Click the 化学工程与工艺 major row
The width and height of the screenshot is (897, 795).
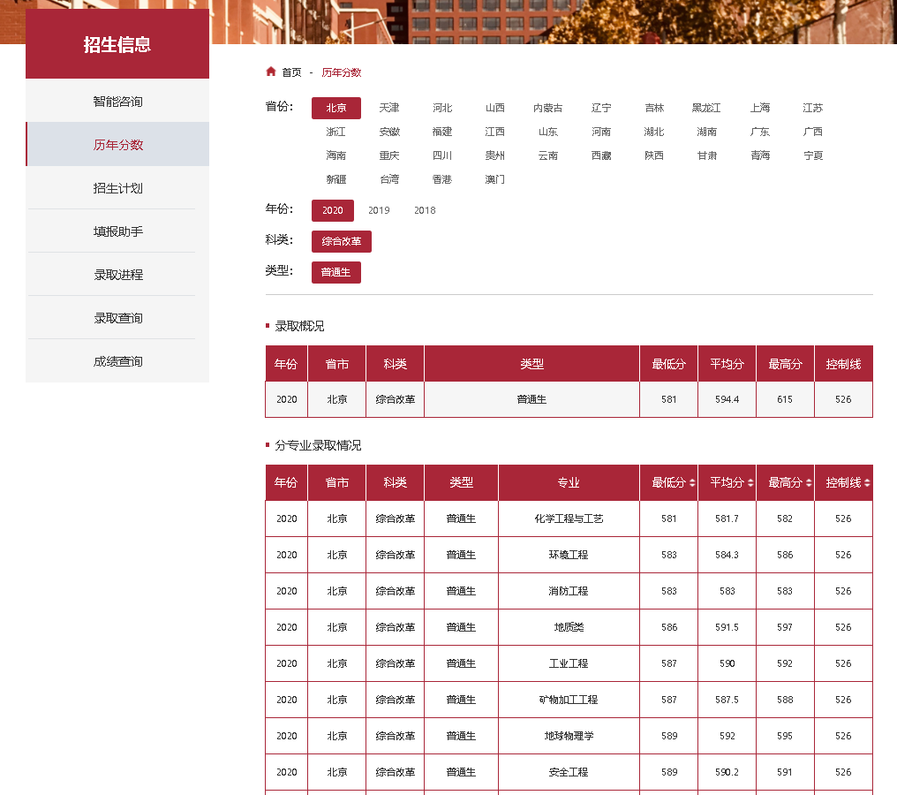pos(569,519)
